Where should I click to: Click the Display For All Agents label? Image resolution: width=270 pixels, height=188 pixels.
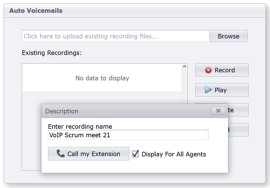[x=174, y=154]
